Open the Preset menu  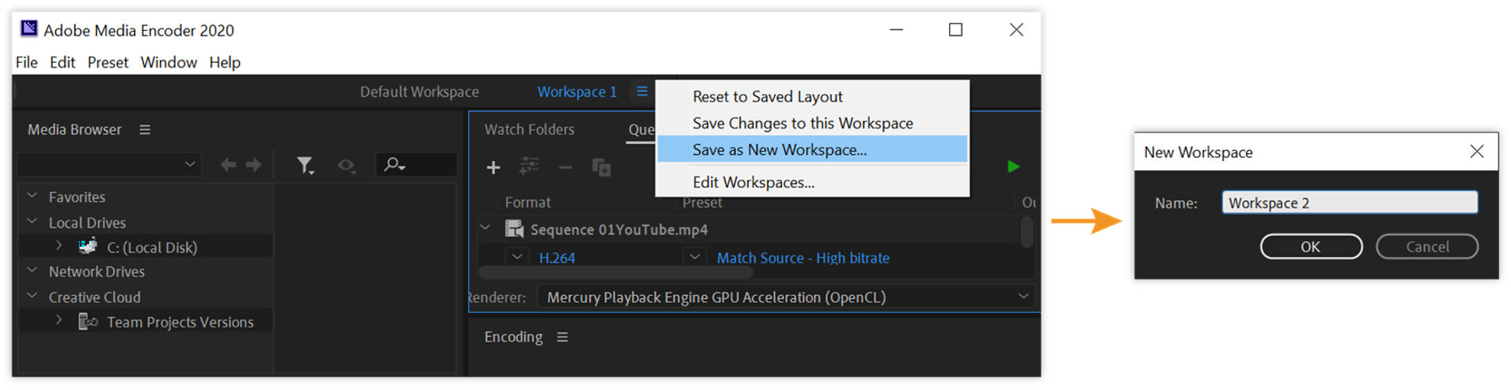coord(108,62)
